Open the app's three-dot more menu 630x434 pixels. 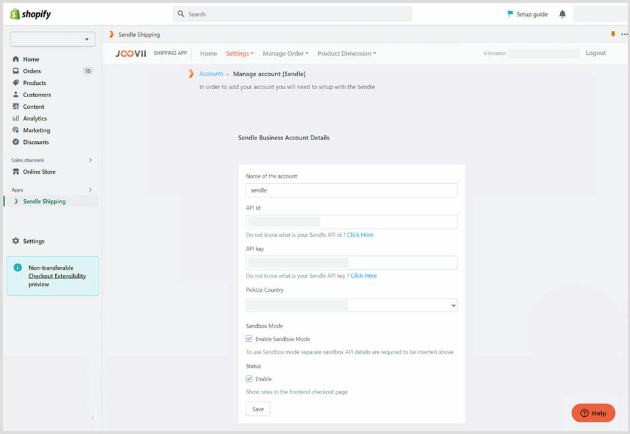(x=624, y=34)
